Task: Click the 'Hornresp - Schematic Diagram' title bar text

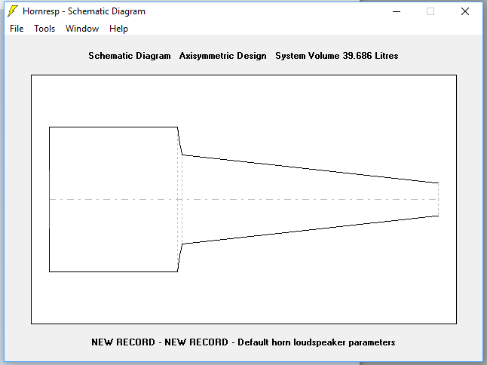Action: pos(84,11)
